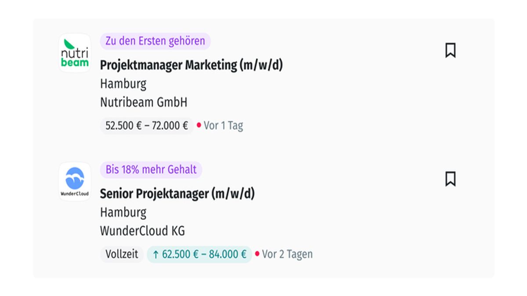Select WunderCloud KG company name
527x296 pixels.
142,231
